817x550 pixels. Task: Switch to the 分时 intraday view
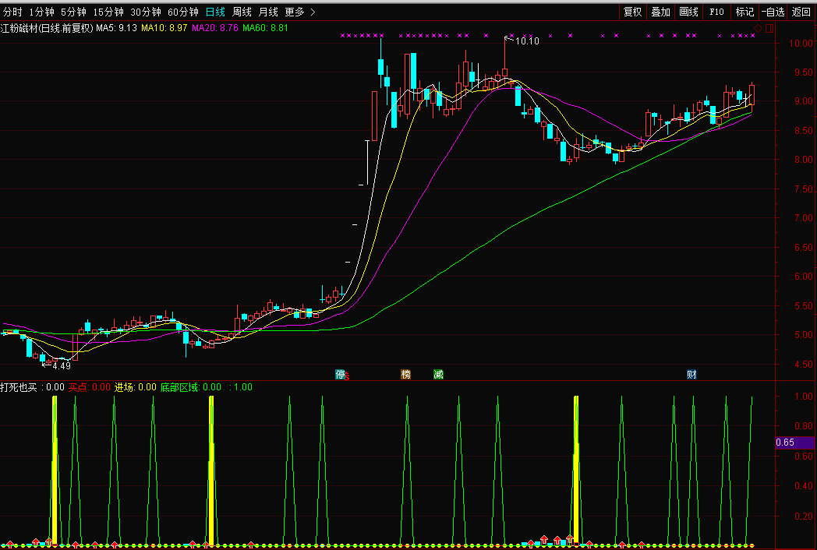[x=12, y=12]
